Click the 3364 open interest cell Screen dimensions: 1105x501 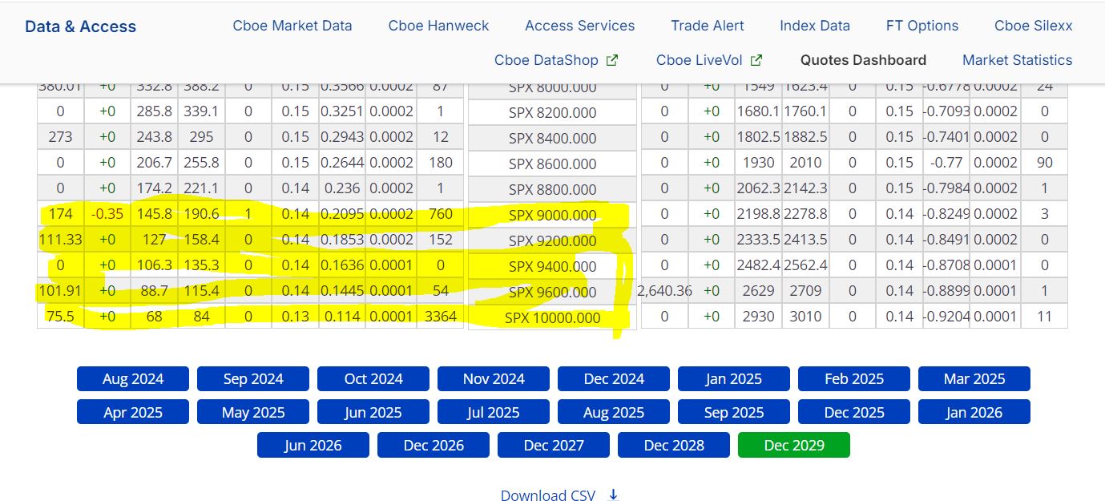(441, 316)
